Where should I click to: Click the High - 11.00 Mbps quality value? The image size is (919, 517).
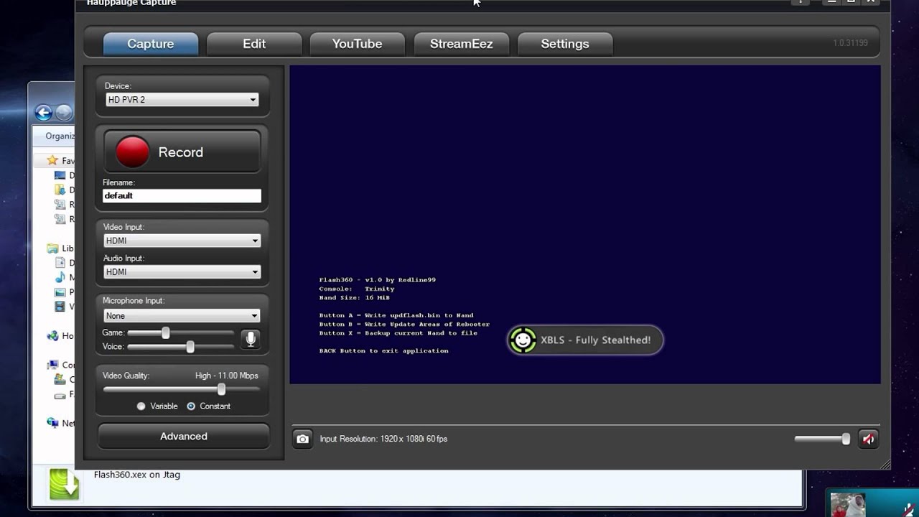click(226, 376)
